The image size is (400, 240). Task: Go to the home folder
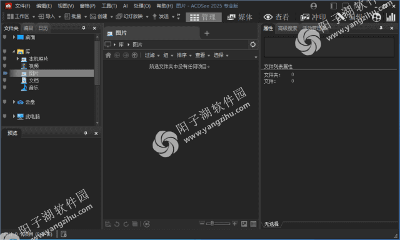108,55
